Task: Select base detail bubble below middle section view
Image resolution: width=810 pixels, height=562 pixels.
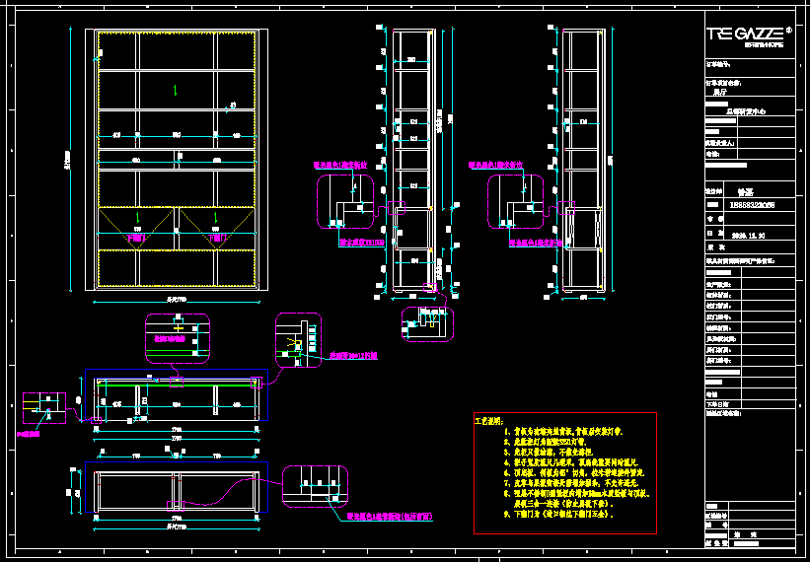Action: pos(428,324)
